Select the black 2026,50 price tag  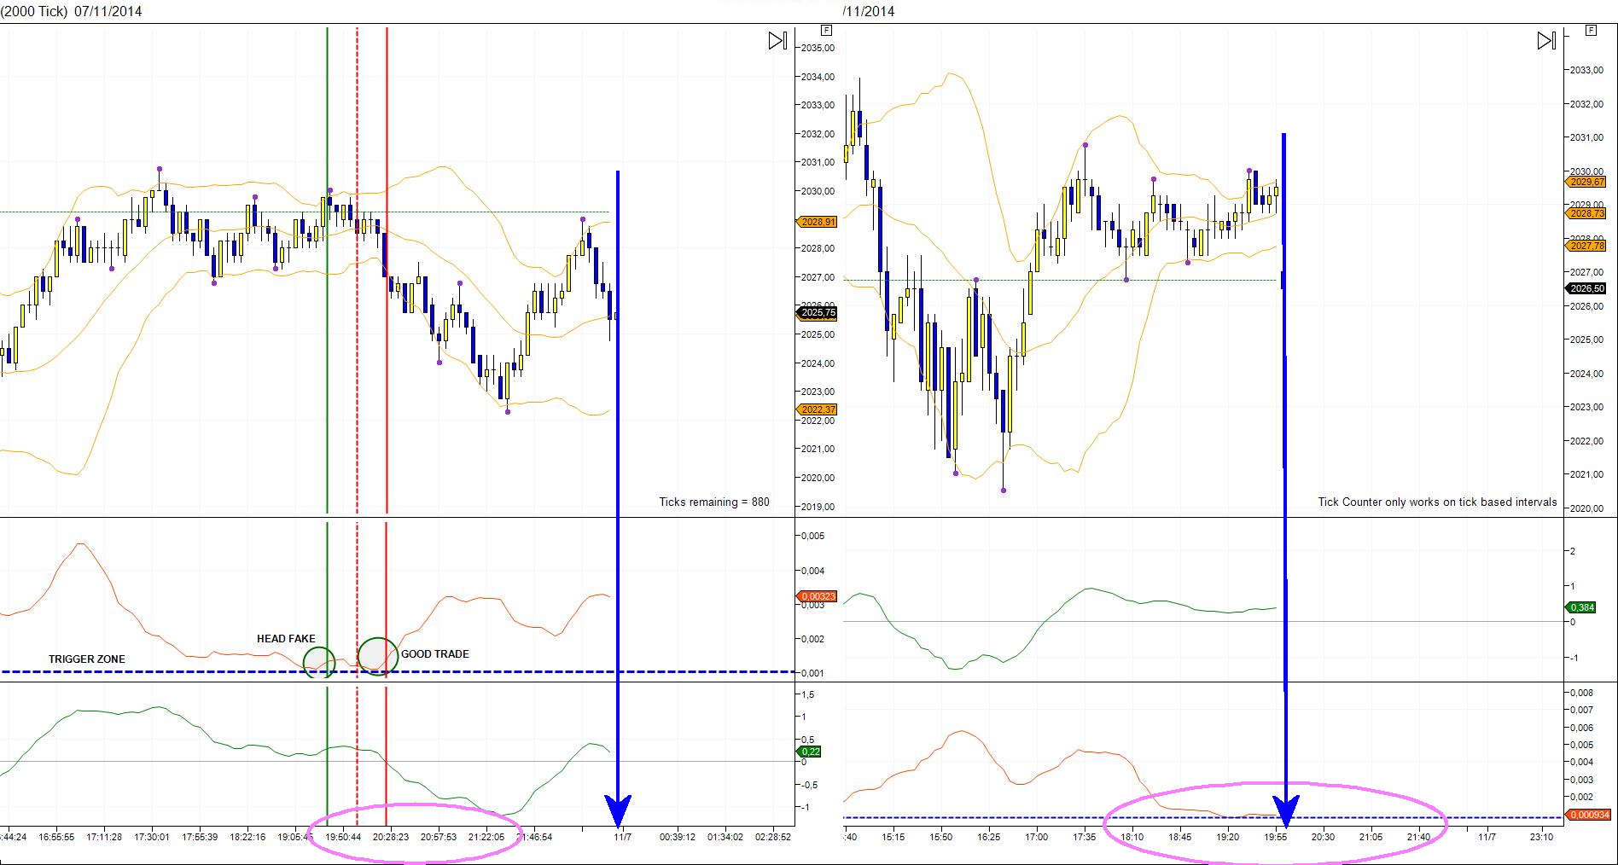[1587, 288]
